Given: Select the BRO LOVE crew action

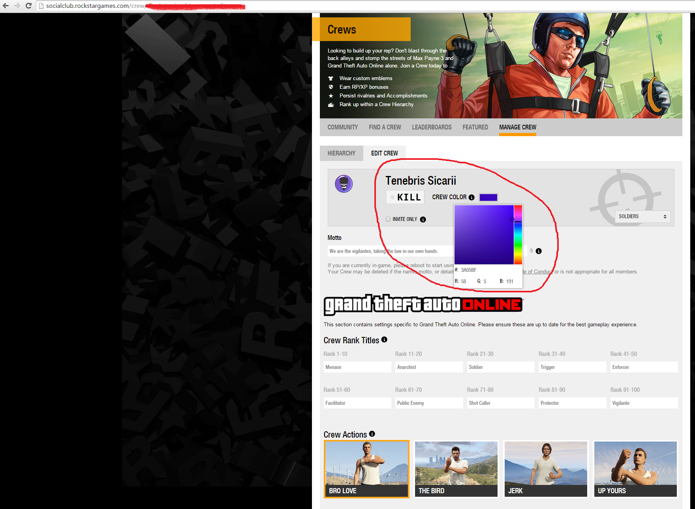Looking at the screenshot, I should pyautogui.click(x=366, y=469).
